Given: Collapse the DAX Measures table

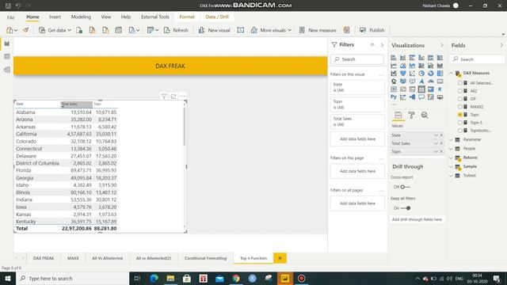Looking at the screenshot, I should pos(452,74).
